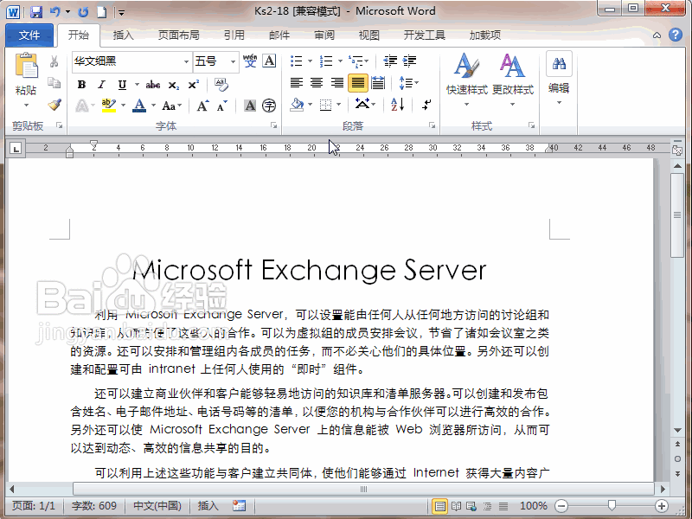Open the Help question mark icon
Image resolution: width=692 pixels, height=519 pixels.
pyautogui.click(x=676, y=35)
